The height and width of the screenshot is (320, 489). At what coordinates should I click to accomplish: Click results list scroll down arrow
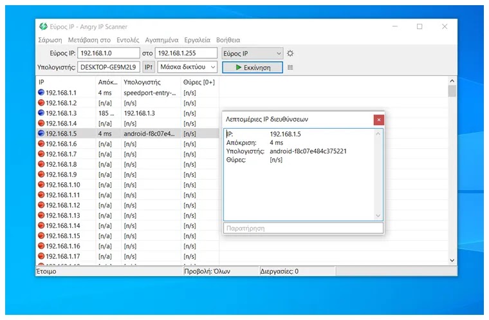click(452, 260)
